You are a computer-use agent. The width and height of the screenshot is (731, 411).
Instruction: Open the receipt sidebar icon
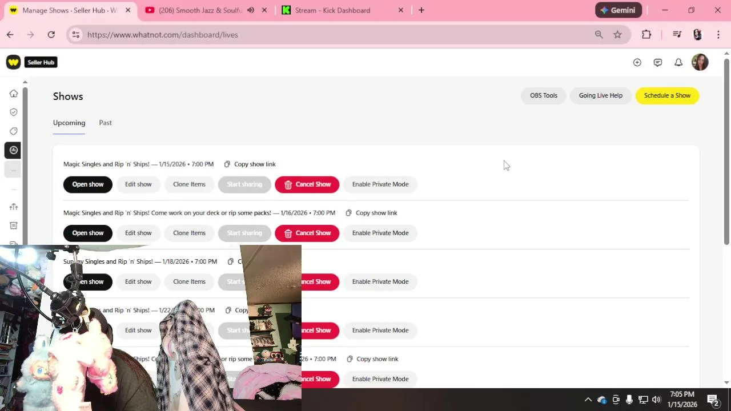click(x=14, y=225)
